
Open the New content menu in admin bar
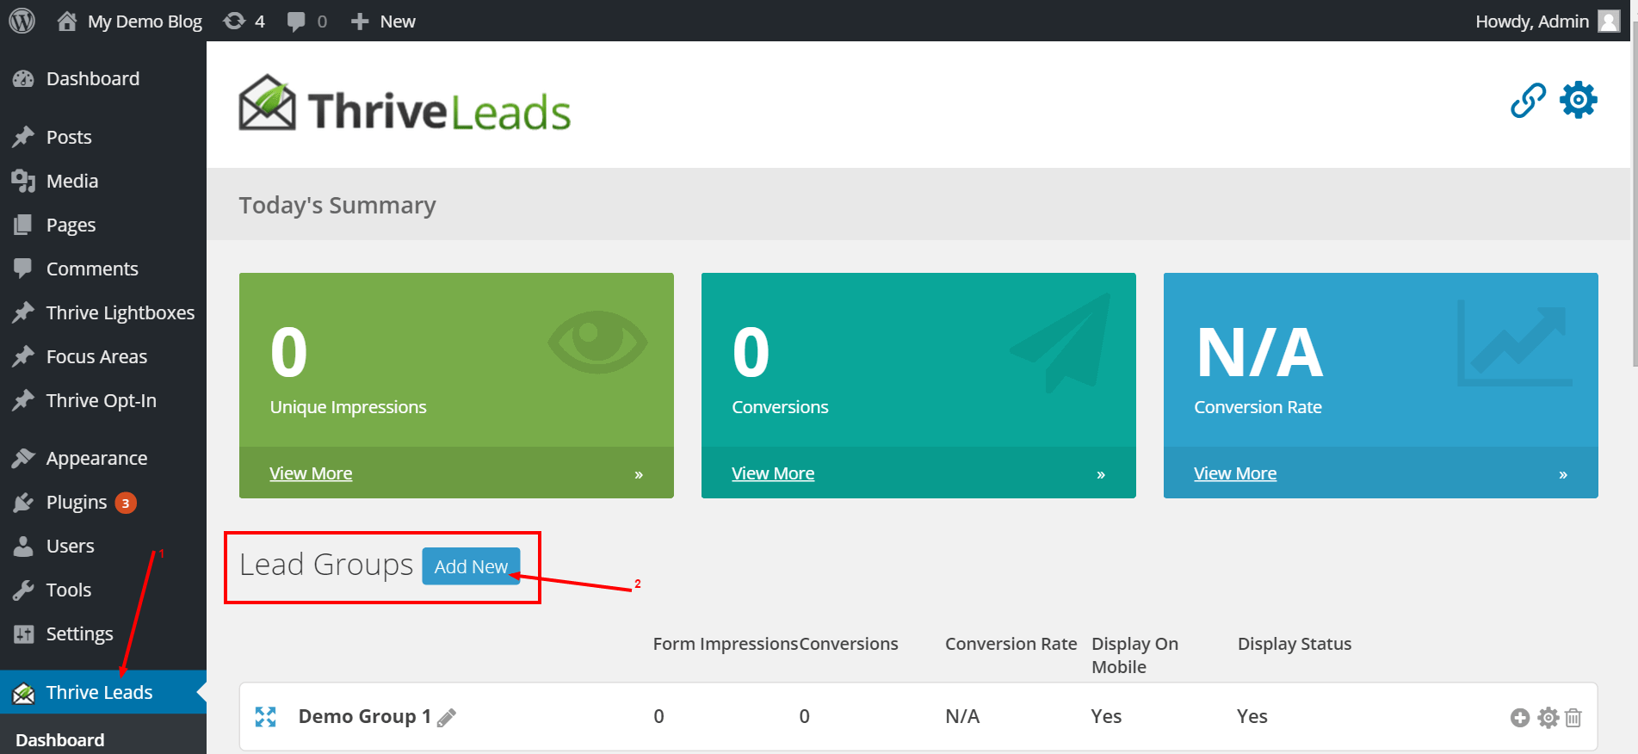(383, 21)
